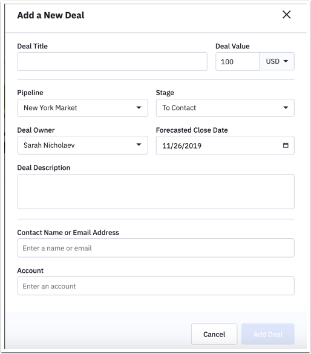311x354 pixels.
Task: Click the Add Deal button
Action: 267,334
